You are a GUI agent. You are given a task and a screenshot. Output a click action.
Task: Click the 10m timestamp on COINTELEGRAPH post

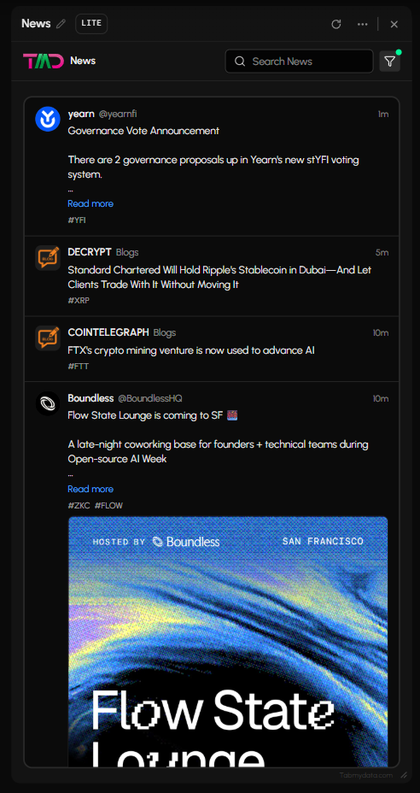click(x=381, y=332)
